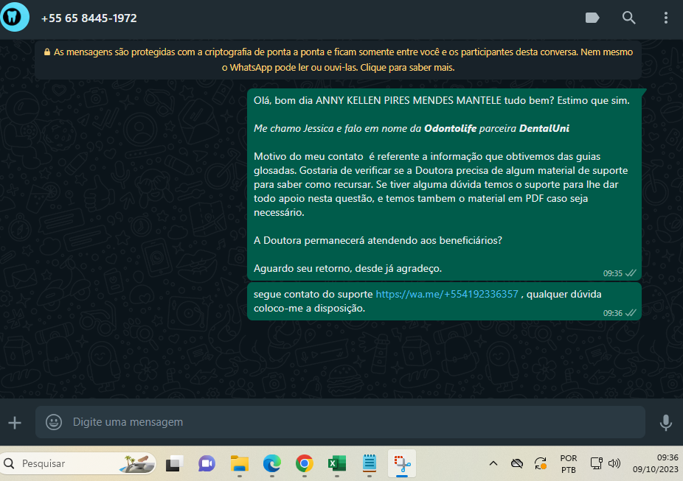683x481 pixels.
Task: Click the 'Me chamo Jessica' italic line
Action: tap(411, 128)
